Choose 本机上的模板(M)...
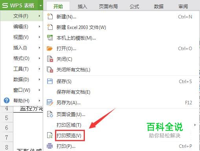 [x=121, y=38]
